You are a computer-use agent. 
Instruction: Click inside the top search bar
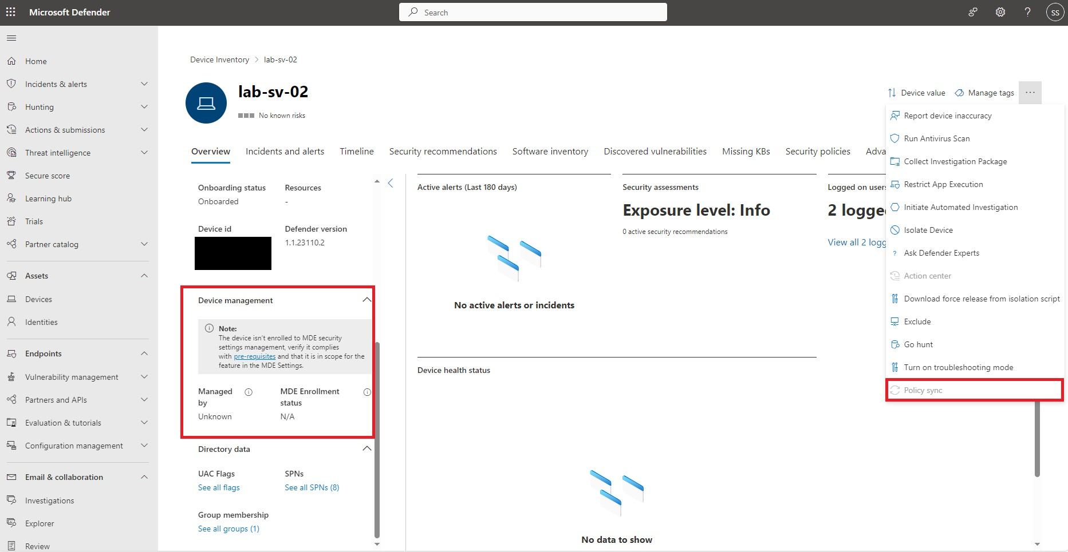[533, 11]
